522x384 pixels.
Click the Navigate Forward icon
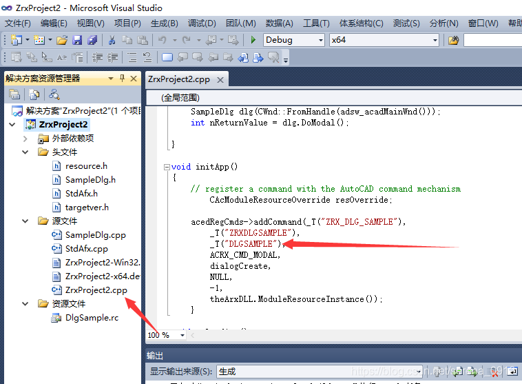click(x=233, y=40)
